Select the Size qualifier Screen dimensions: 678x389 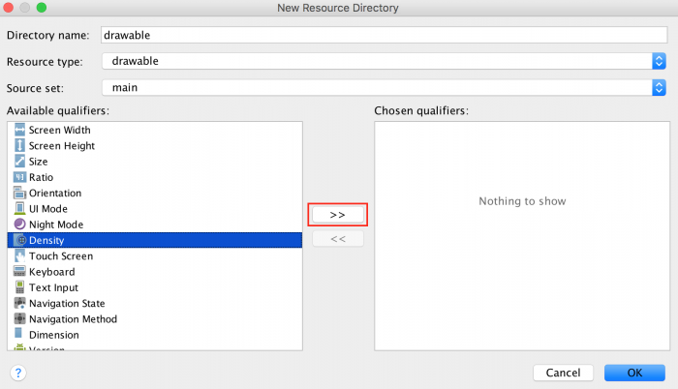tap(39, 162)
